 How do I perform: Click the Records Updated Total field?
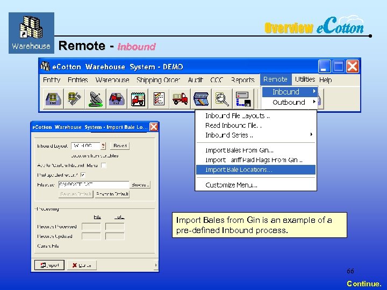(115, 236)
